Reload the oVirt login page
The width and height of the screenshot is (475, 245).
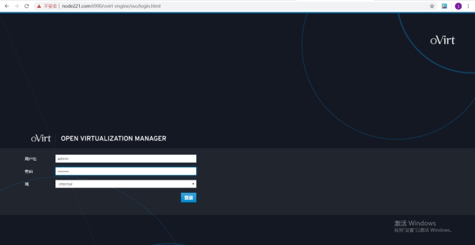click(27, 6)
